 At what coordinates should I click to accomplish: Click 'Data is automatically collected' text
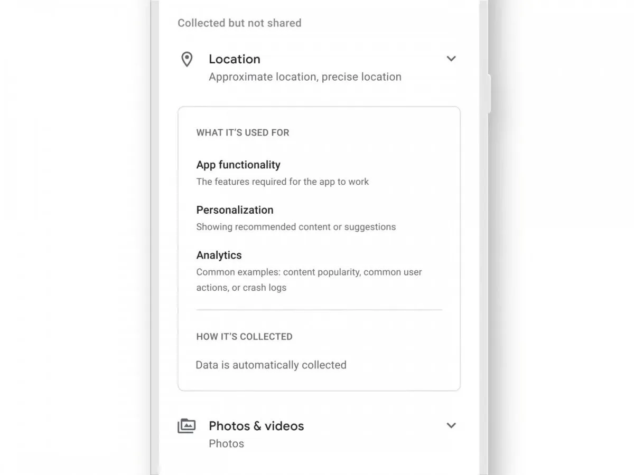271,365
